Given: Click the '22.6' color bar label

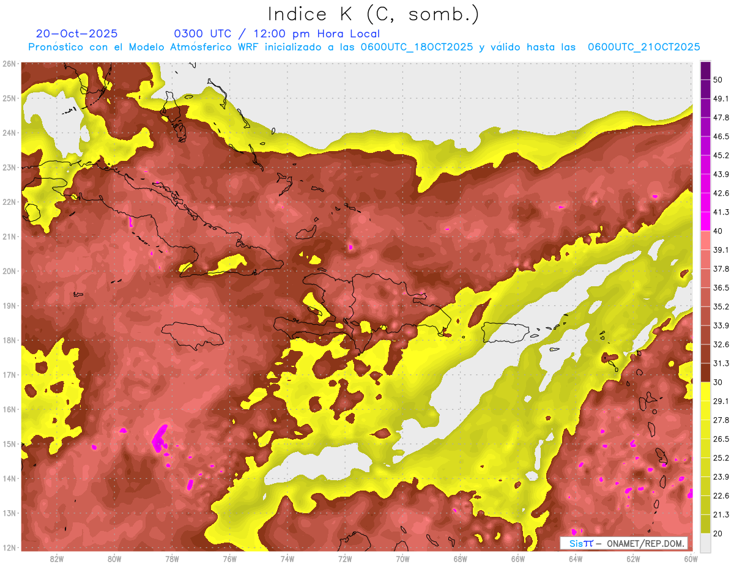Looking at the screenshot, I should tap(721, 496).
